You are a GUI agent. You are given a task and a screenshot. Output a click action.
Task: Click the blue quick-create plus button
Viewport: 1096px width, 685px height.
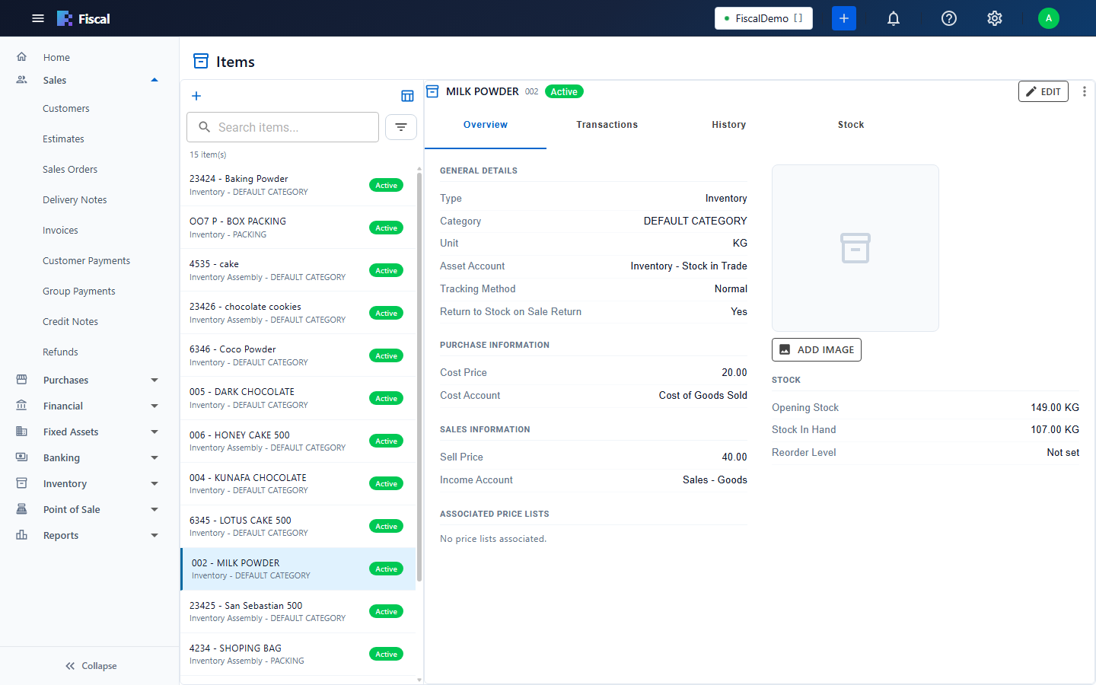pyautogui.click(x=844, y=18)
